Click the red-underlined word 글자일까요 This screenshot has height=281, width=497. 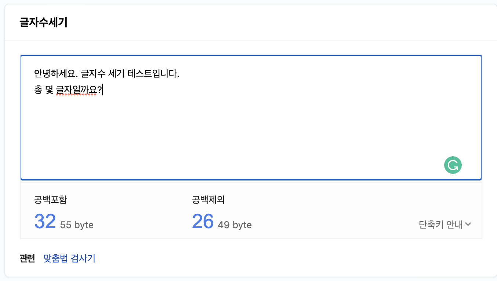point(77,90)
